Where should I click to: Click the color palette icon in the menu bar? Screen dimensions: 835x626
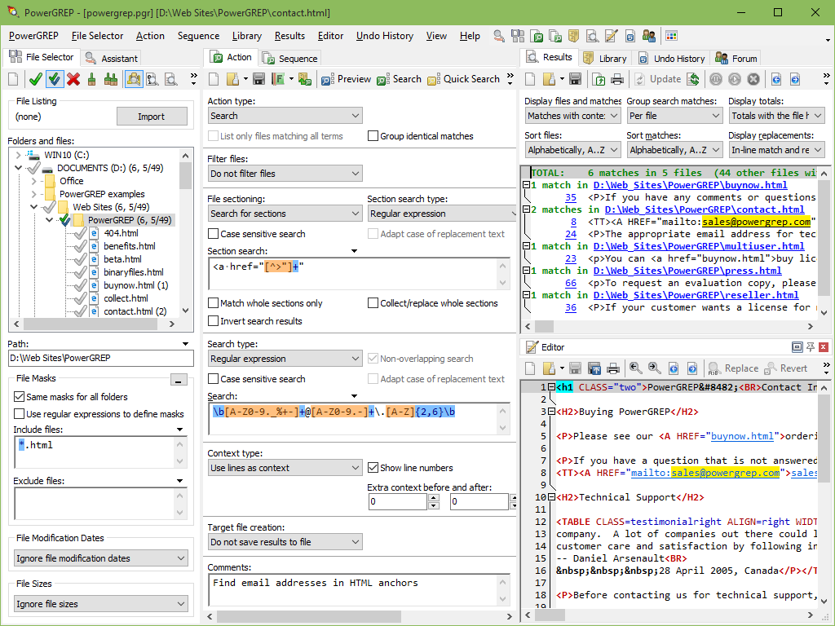point(671,36)
